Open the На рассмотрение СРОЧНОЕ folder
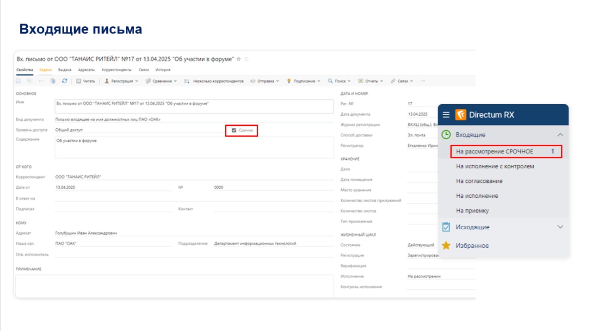The height and width of the screenshot is (331, 592). (506, 151)
